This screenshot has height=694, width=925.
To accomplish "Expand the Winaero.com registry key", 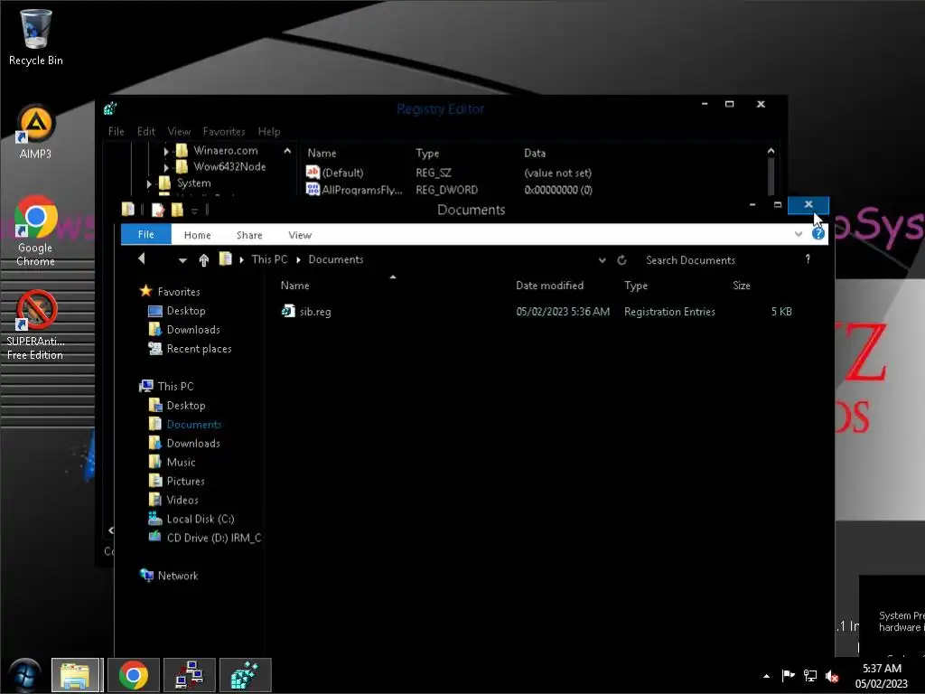I will tap(166, 151).
